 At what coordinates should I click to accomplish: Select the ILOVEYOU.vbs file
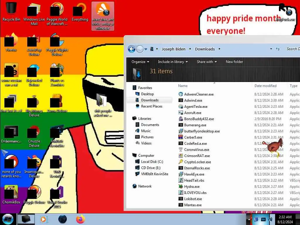click(195, 193)
